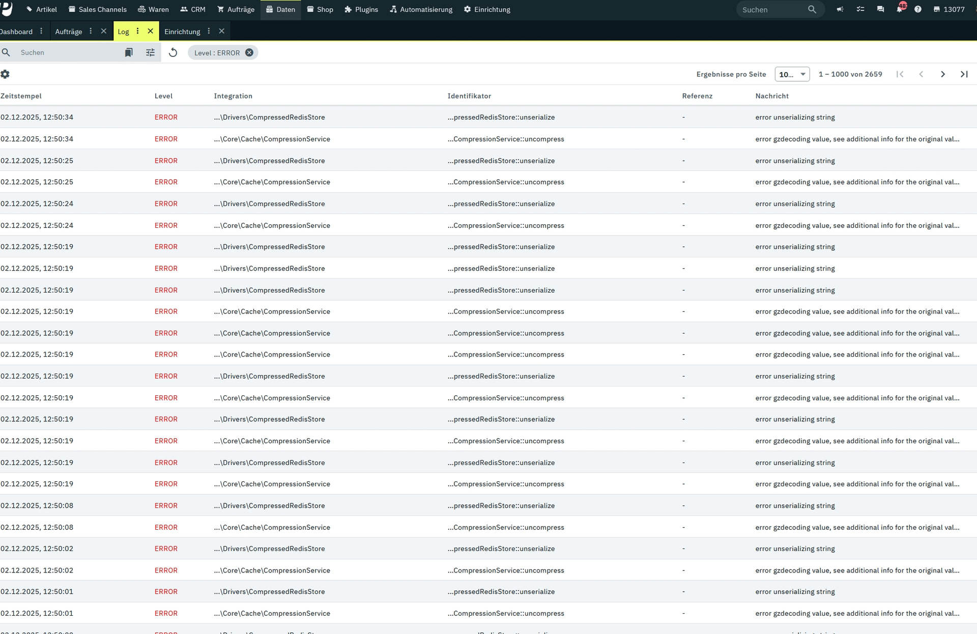
Task: Open the filter settings sliders icon
Action: pyautogui.click(x=150, y=52)
